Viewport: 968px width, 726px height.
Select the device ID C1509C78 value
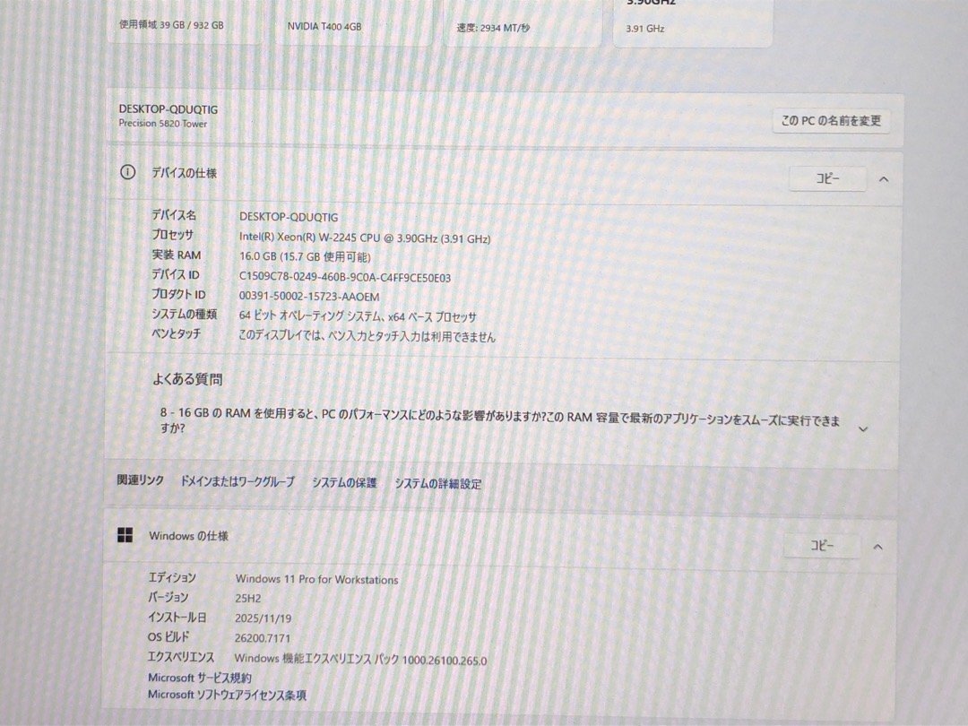344,278
